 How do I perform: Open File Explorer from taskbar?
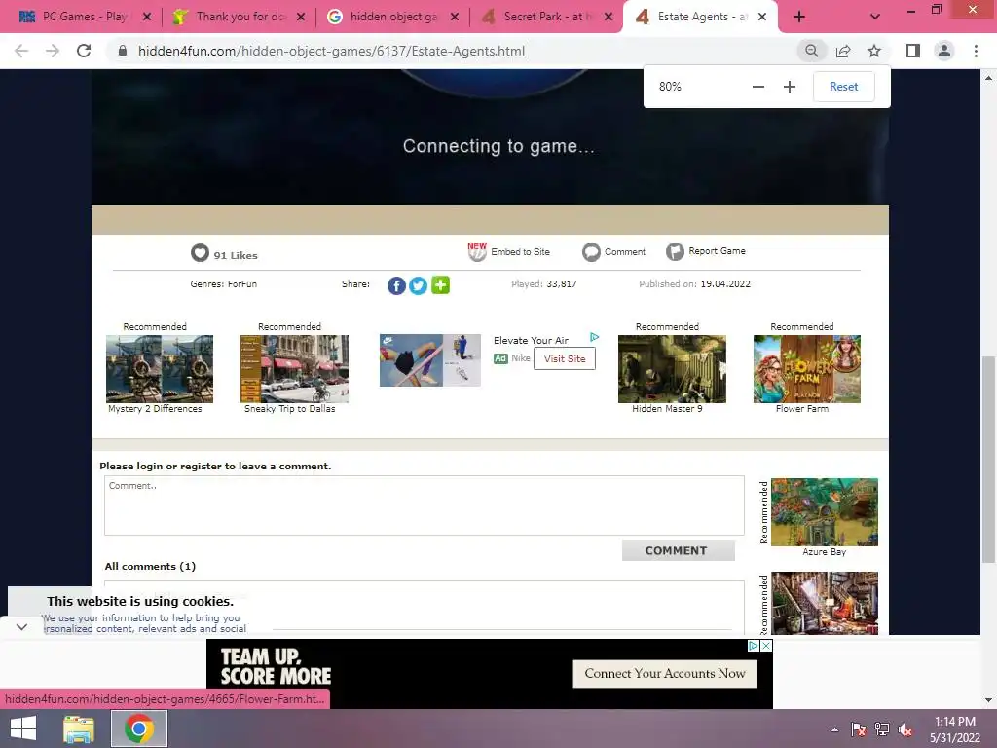click(x=79, y=729)
